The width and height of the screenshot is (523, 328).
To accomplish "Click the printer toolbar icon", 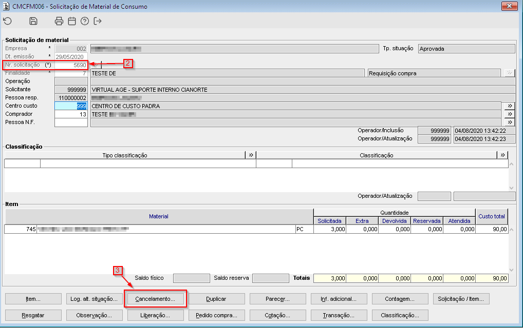I will [x=59, y=22].
